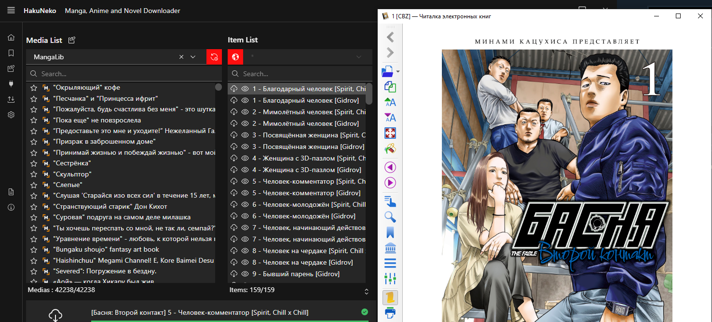Open HakuNeko settings gear
Screen dimensions: 712x322
11,115
